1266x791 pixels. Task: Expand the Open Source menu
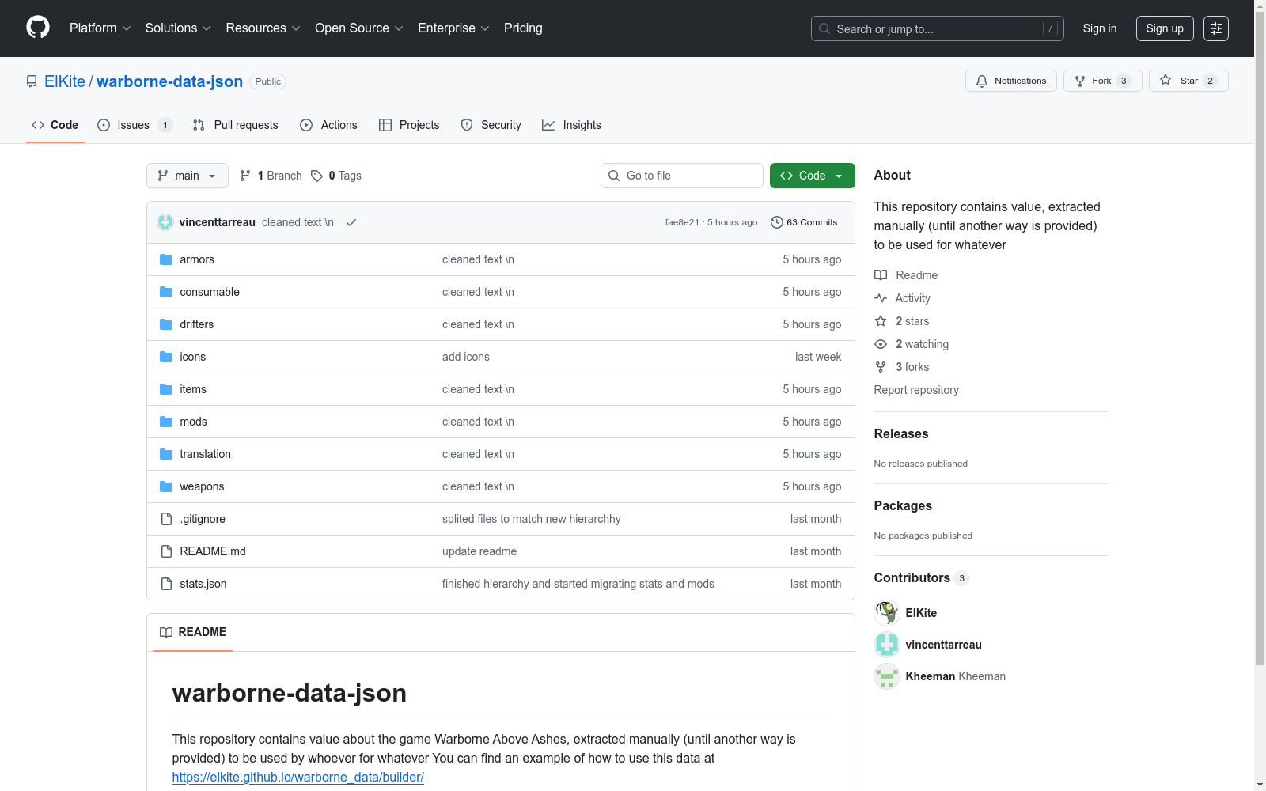pos(359,28)
